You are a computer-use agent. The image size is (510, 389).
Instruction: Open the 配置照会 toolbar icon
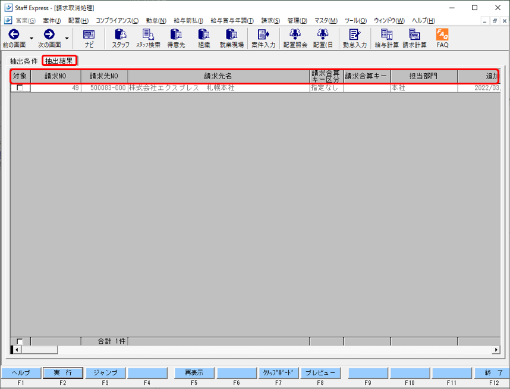pos(295,34)
